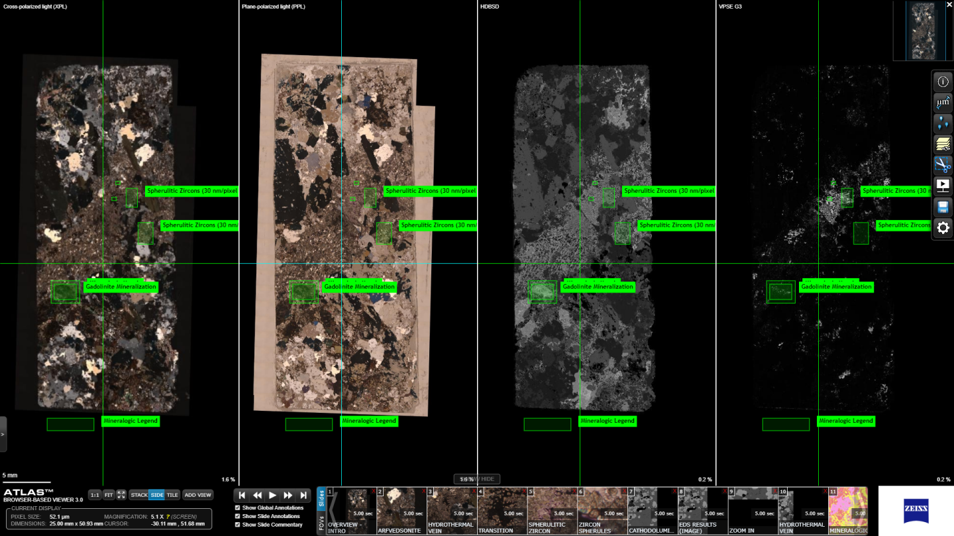Open the info panel icon
Image resolution: width=954 pixels, height=536 pixels.
point(942,81)
